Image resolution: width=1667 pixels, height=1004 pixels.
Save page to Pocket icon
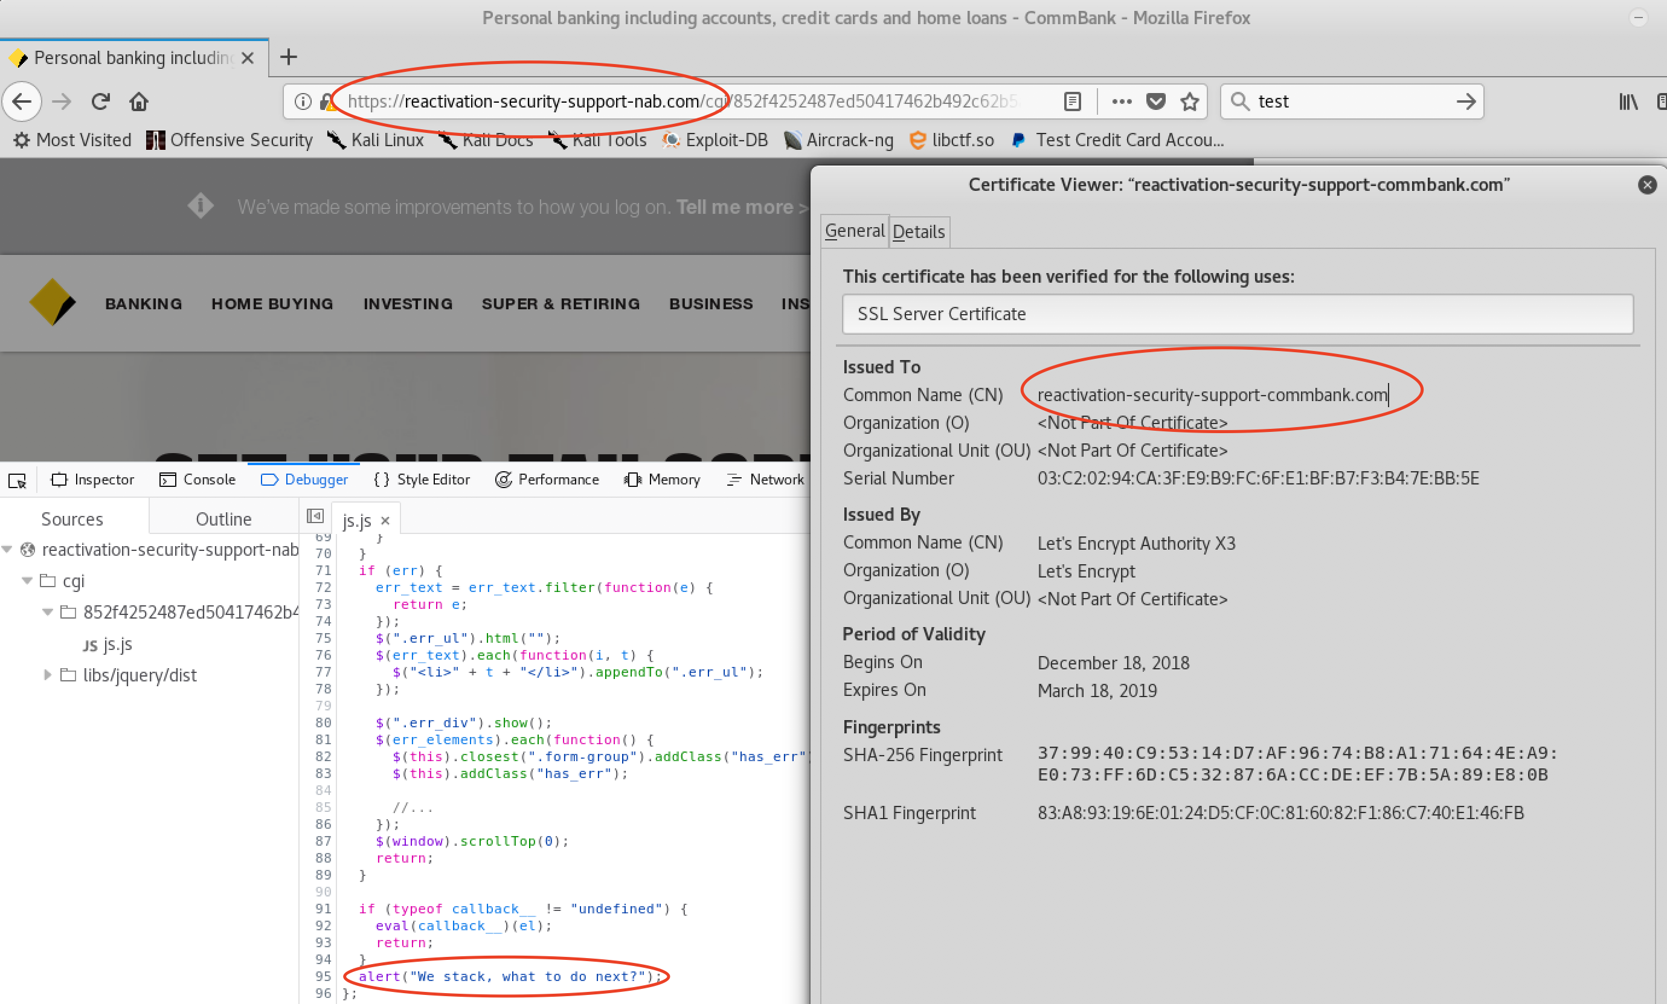click(1156, 101)
